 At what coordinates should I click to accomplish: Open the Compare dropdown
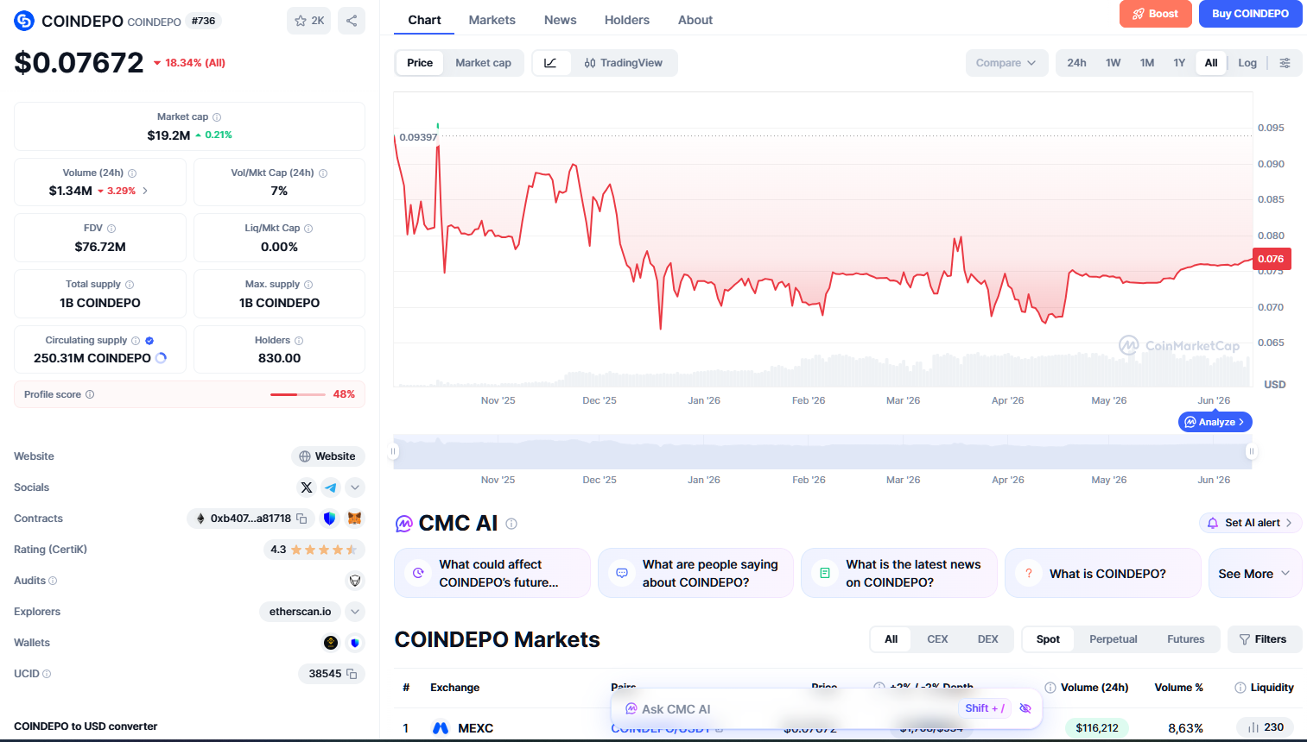click(1006, 63)
